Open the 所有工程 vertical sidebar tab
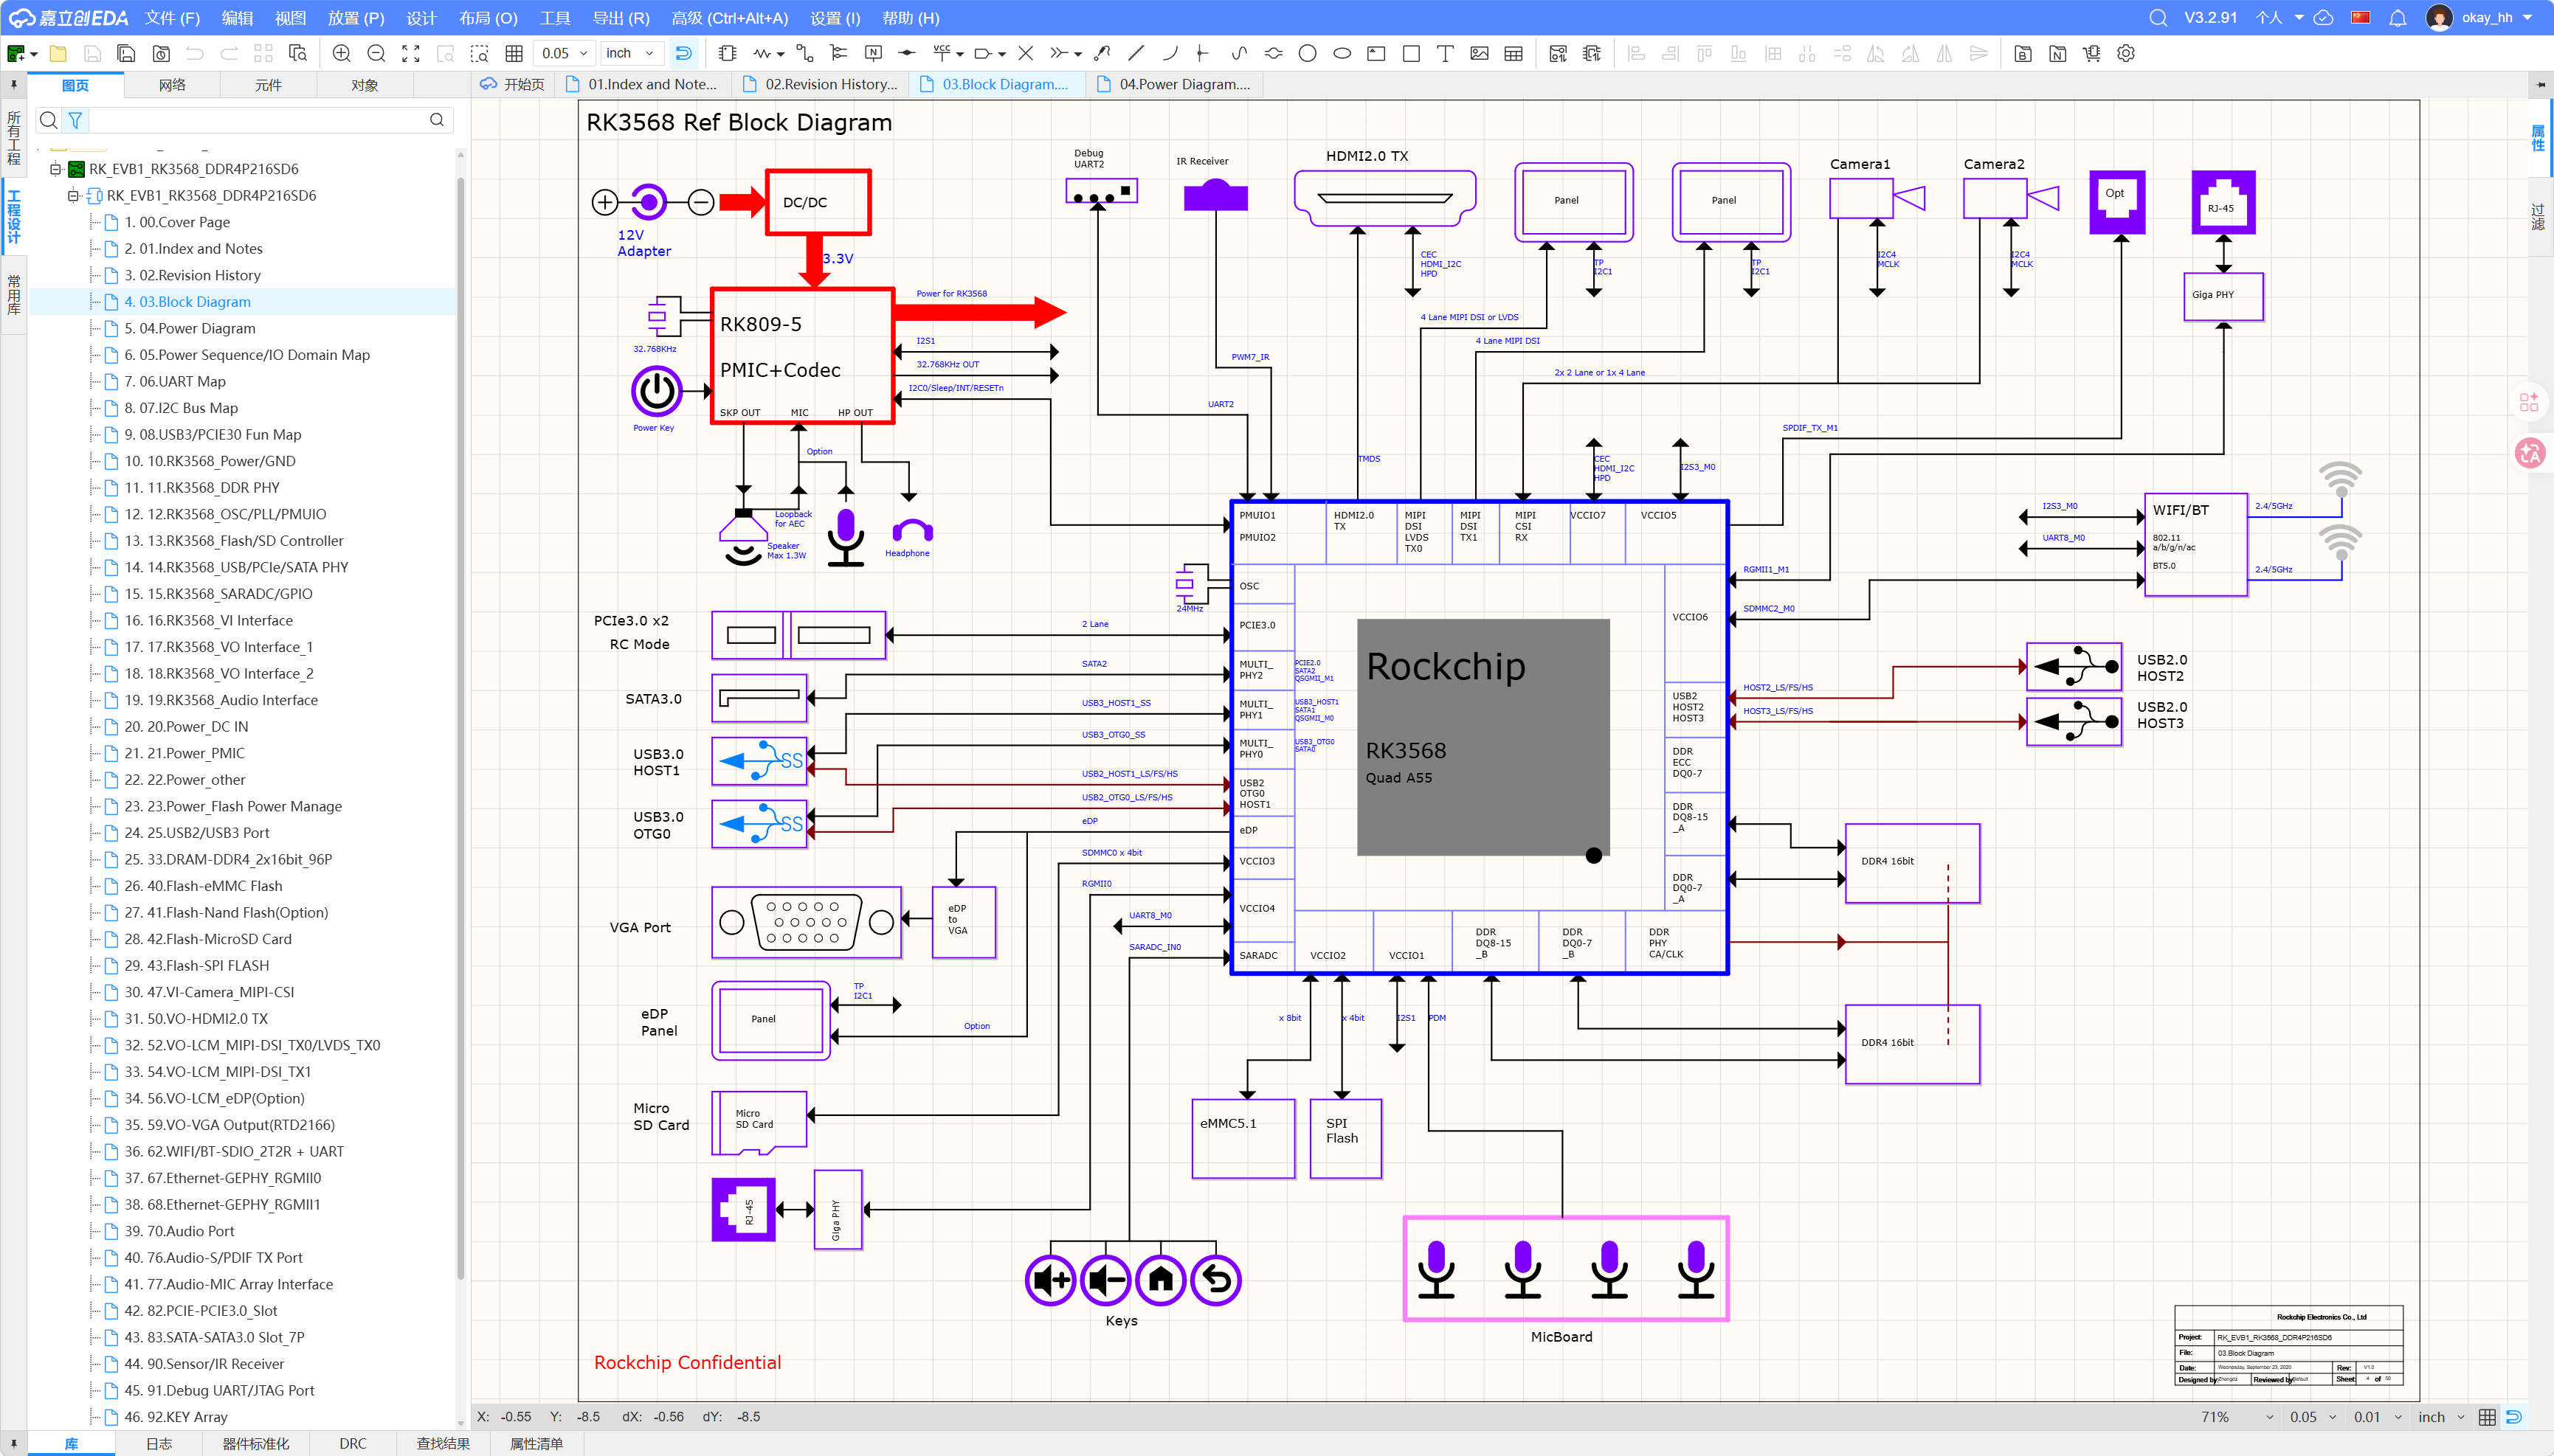The height and width of the screenshot is (1456, 2554). [x=13, y=138]
